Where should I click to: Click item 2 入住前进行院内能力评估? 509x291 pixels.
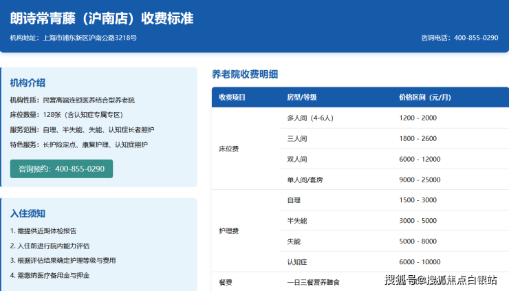point(50,246)
